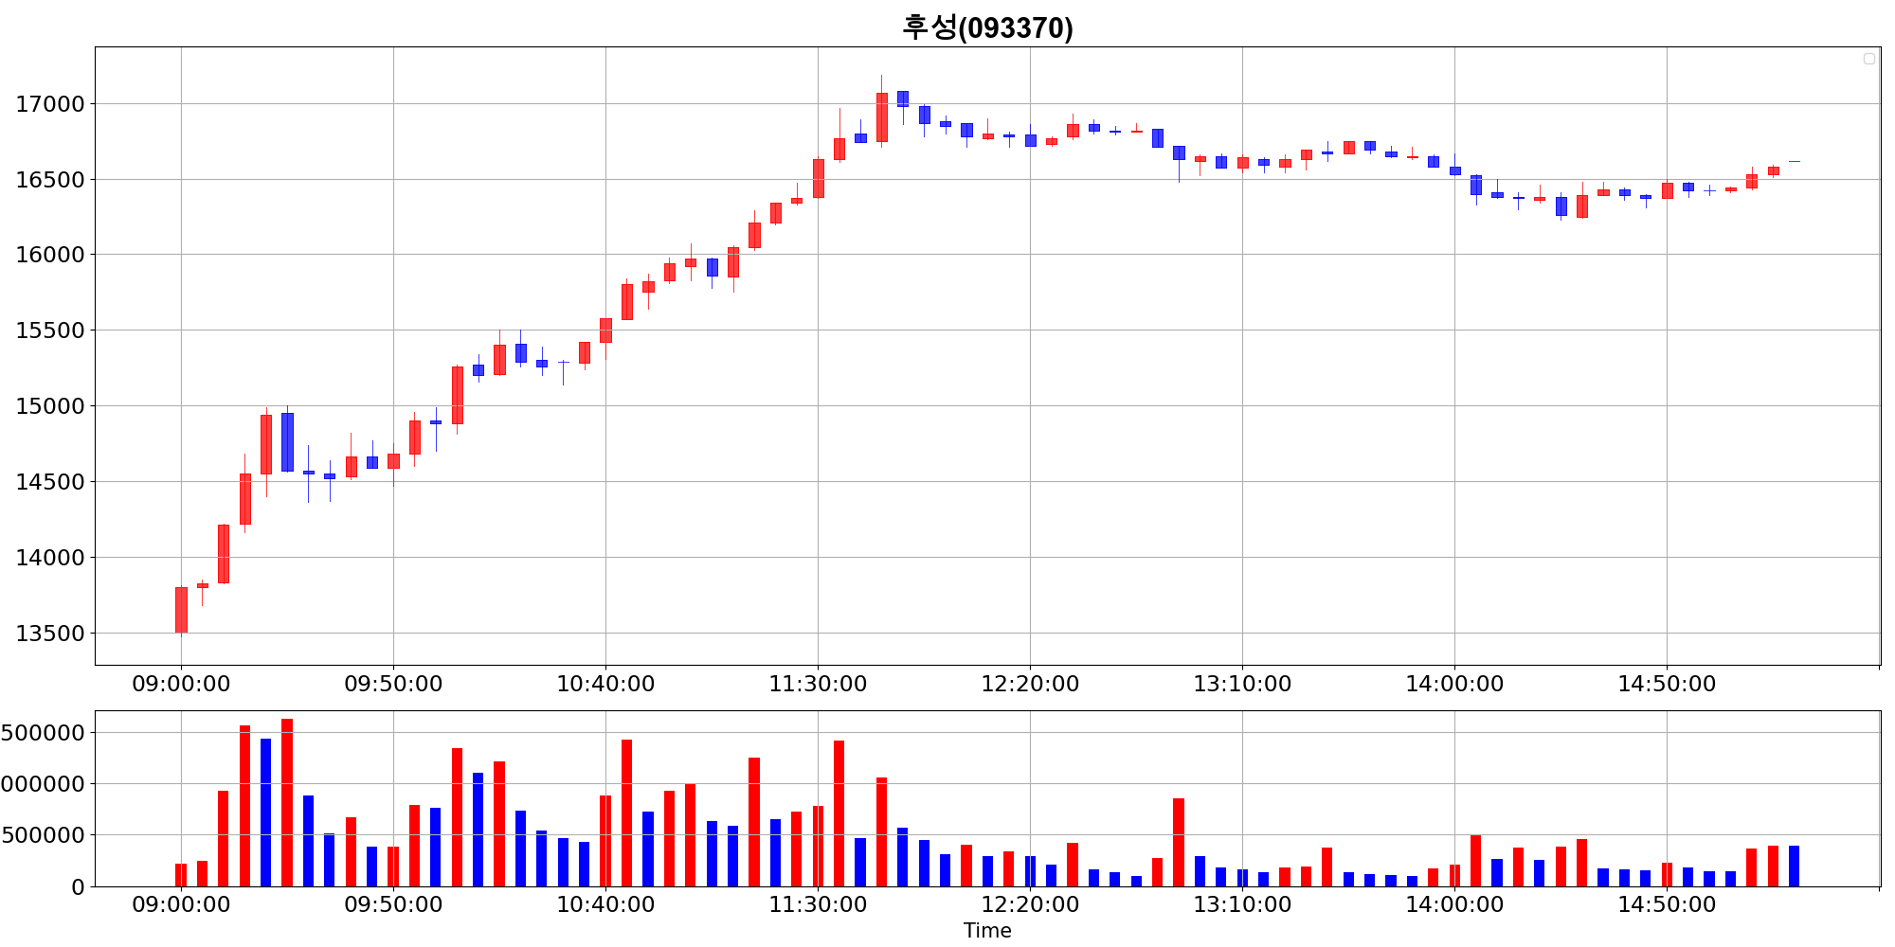Click 14:00:00 label under the volume chart
Screen dimensions: 1895x947
pyautogui.click(x=1454, y=904)
